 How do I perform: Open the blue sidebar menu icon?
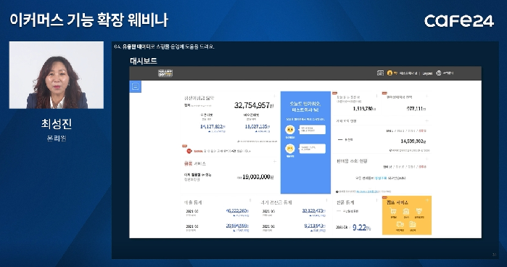[x=135, y=86]
